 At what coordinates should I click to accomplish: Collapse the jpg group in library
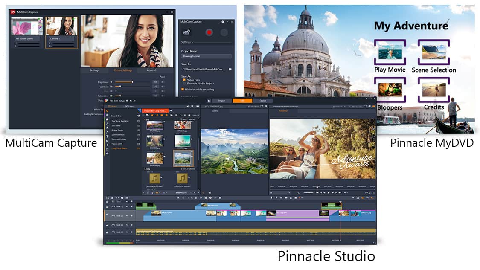click(x=145, y=119)
